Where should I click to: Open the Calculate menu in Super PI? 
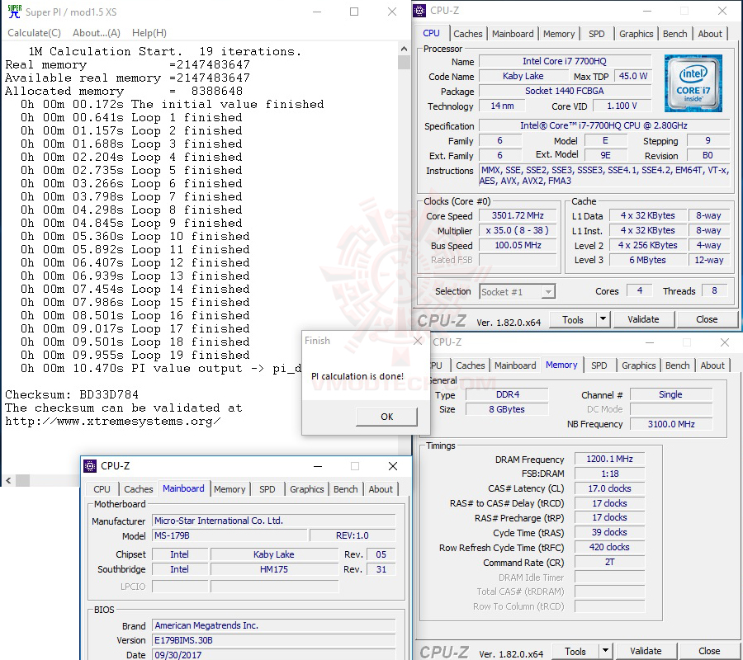[34, 32]
